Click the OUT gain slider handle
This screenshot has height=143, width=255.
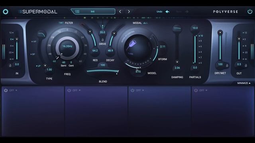coord(239,39)
